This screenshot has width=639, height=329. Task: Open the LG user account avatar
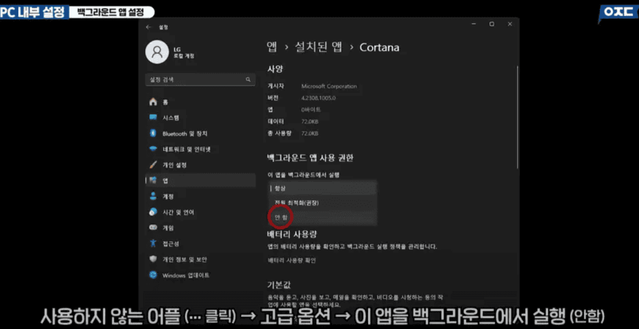pyautogui.click(x=157, y=52)
